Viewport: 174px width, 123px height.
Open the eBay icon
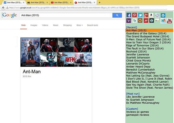point(157,20)
